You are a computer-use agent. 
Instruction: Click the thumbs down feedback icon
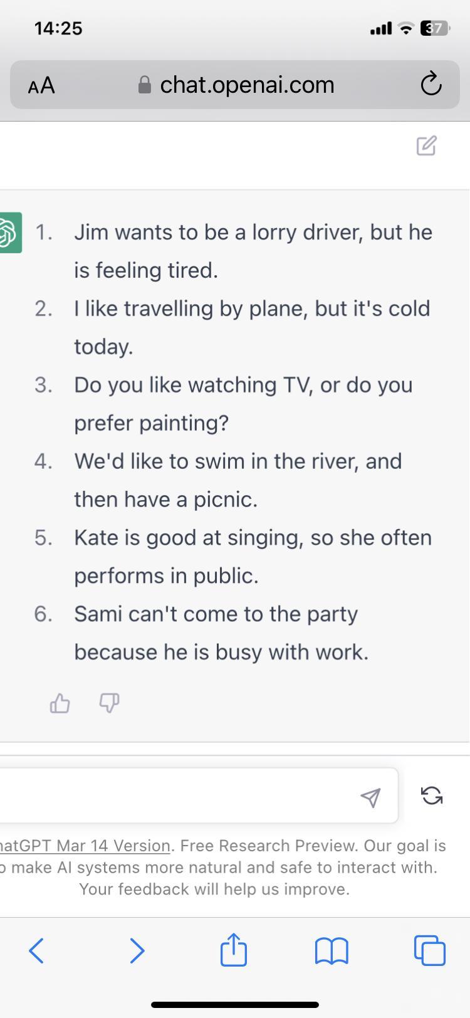pos(110,703)
